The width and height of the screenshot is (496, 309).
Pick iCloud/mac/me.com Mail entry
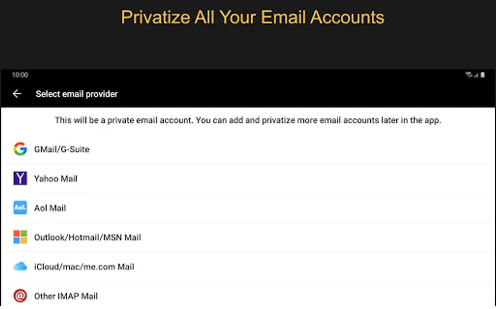(x=84, y=267)
